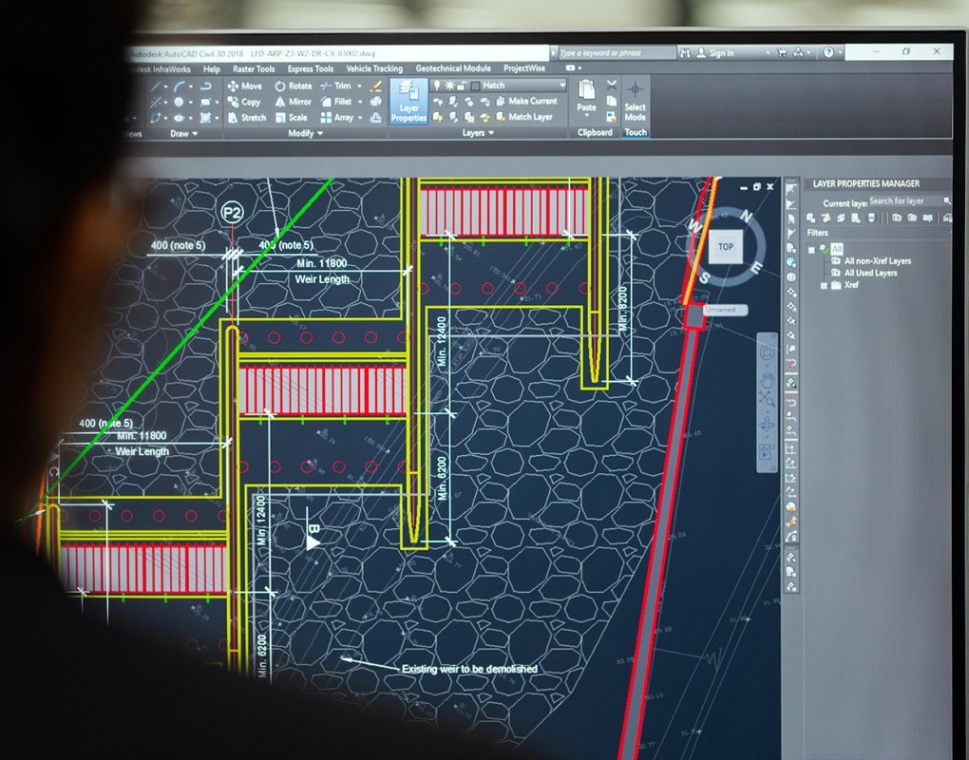Open the Hatch layer dropdown
Image resolution: width=969 pixels, height=760 pixels.
[x=561, y=85]
